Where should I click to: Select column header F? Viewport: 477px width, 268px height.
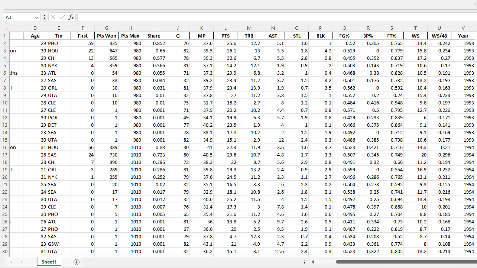[82, 28]
